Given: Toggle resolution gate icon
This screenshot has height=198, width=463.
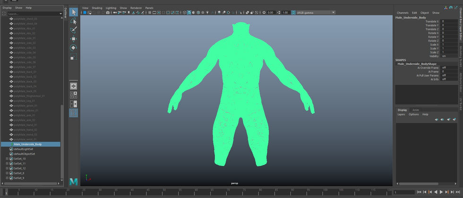Looking at the screenshot, I should point(159,13).
